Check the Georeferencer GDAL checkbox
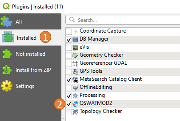180x121 pixels. coord(69,64)
